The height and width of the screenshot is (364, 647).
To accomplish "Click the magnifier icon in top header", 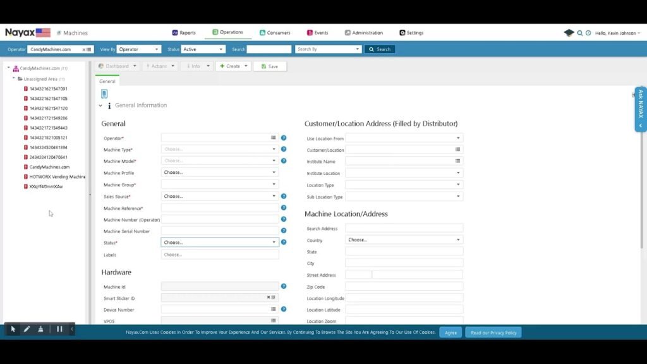I will coord(580,33).
